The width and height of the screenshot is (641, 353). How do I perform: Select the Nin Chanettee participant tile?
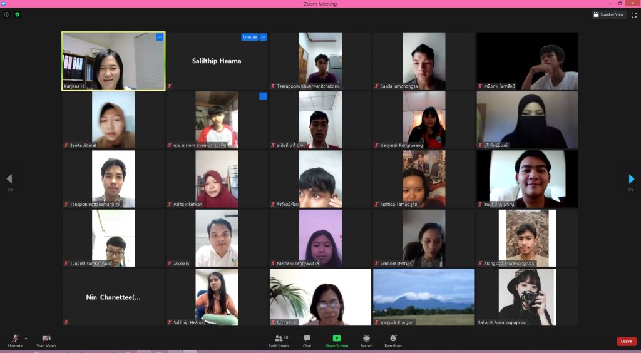[x=113, y=297]
